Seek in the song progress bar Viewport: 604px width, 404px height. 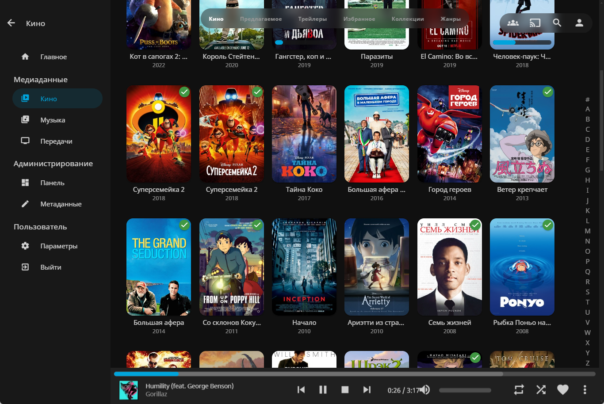(x=355, y=374)
